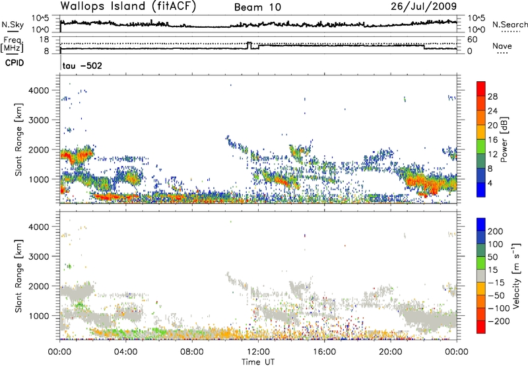Select the "N.Sky" legend label

pyautogui.click(x=13, y=24)
